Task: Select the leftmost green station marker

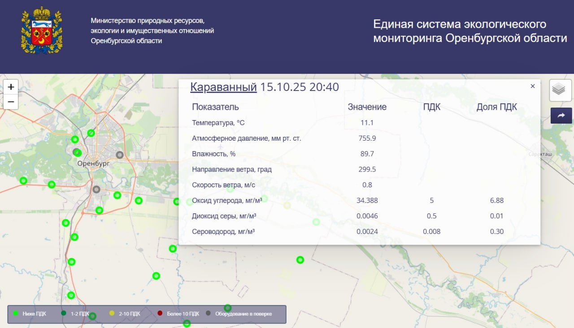Action: 23,181
